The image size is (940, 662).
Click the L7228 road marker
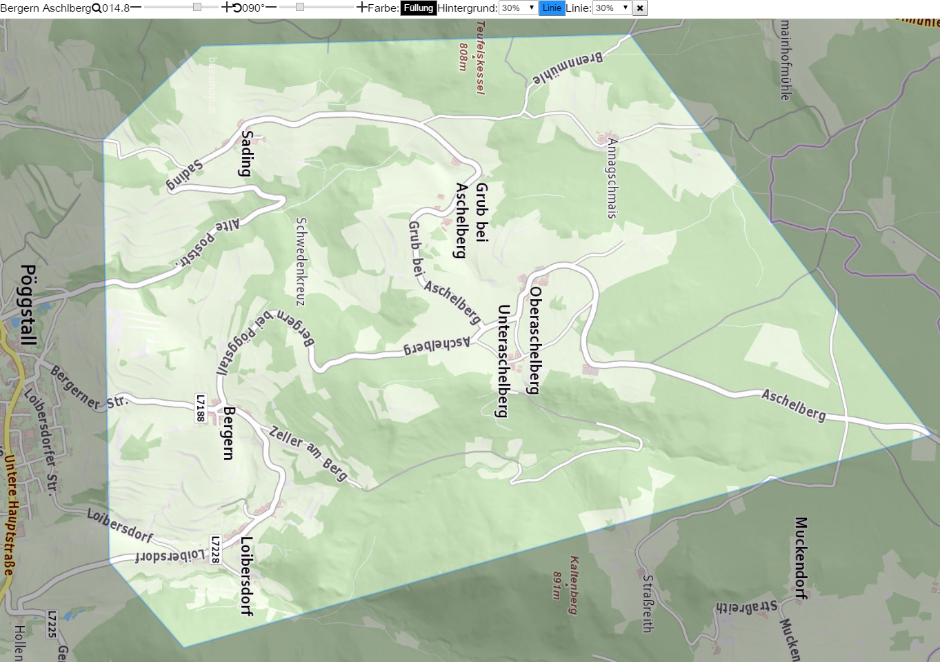point(215,550)
